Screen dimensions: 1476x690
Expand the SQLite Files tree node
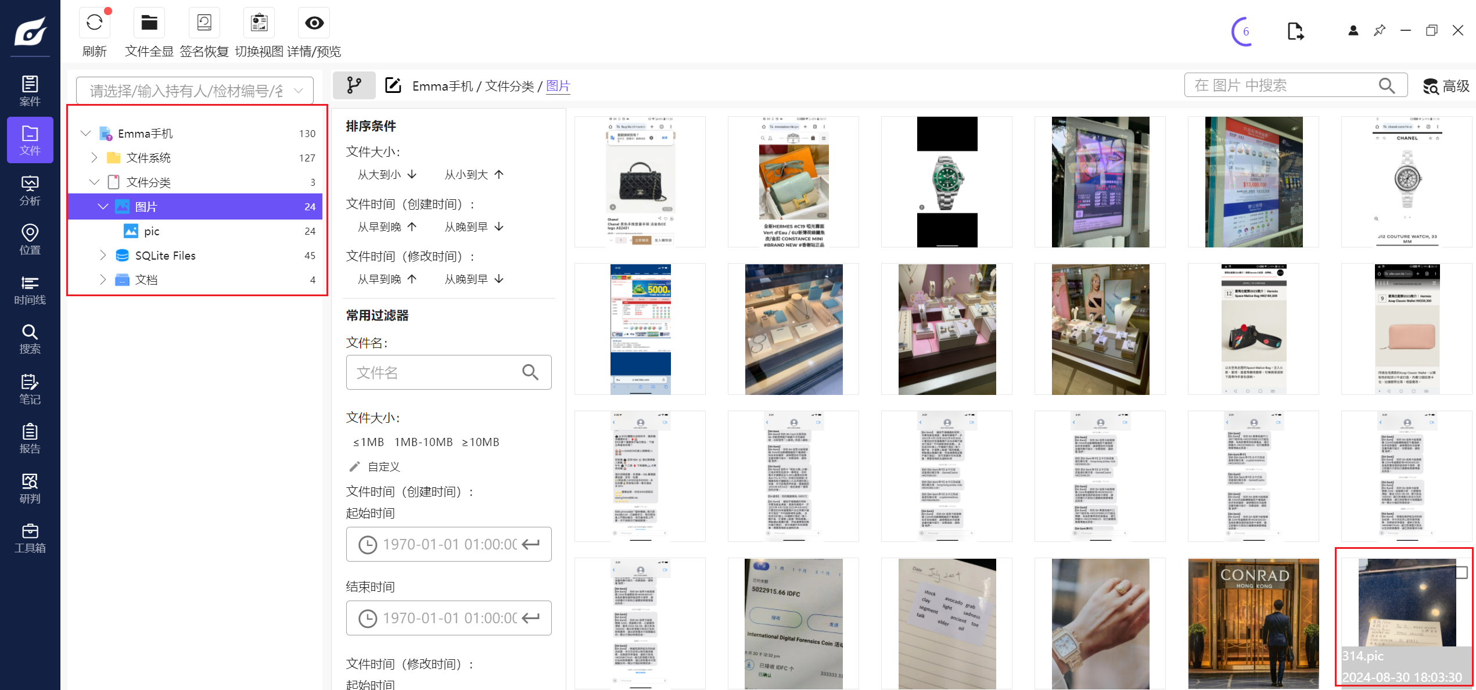click(103, 256)
